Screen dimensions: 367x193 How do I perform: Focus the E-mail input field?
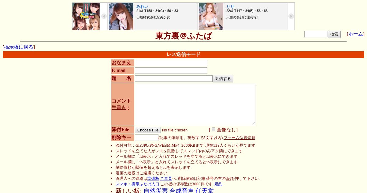pyautogui.click(x=171, y=70)
